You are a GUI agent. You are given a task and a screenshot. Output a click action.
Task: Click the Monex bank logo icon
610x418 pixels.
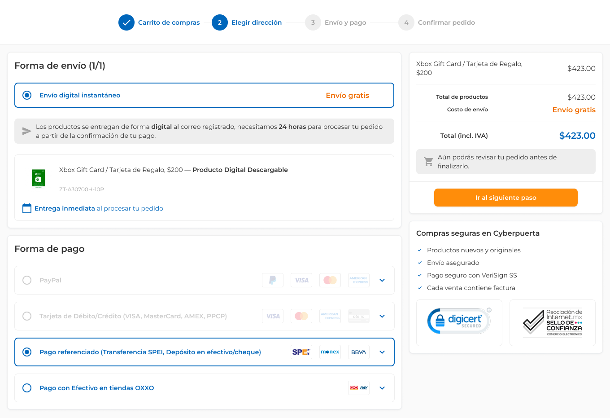click(330, 352)
